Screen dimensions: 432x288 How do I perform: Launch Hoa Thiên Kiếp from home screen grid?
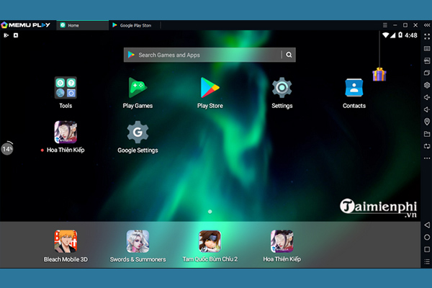[x=66, y=132]
